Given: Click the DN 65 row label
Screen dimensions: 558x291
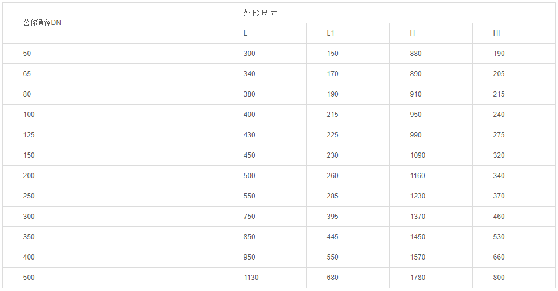Looking at the screenshot, I should click(x=27, y=74).
